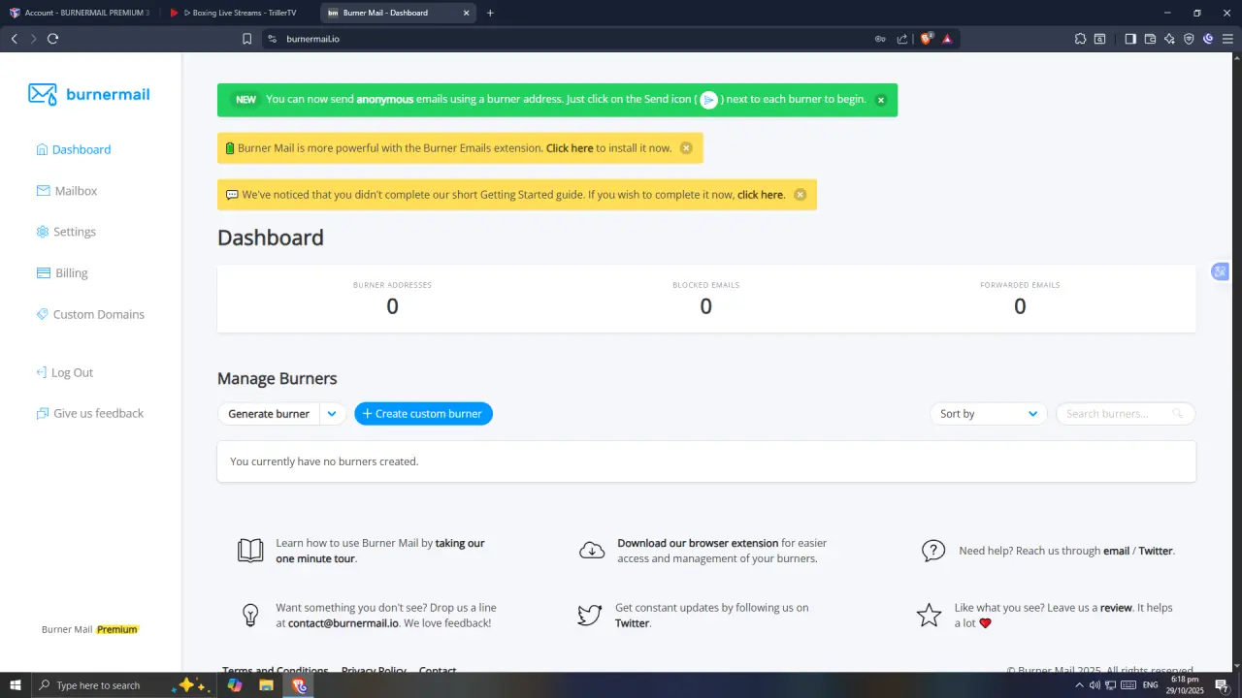
Task: Select Dashboard in the sidebar
Action: [x=74, y=149]
